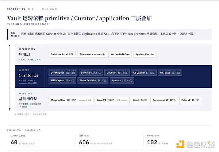The image size is (219, 152).
Task: Select the Bitwise on-chain vault box
Action: [x=92, y=54]
